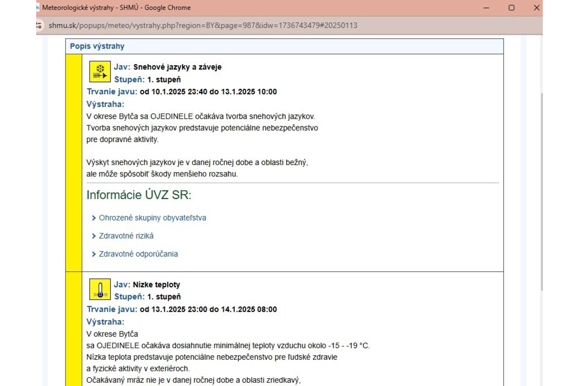This screenshot has width=579, height=386.
Task: Click the snow drifts warning icon
Action: coord(100,72)
